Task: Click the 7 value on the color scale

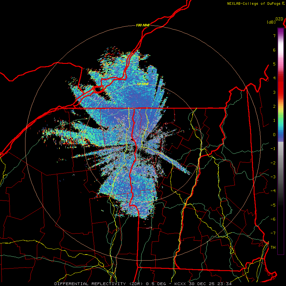Action: point(274,36)
